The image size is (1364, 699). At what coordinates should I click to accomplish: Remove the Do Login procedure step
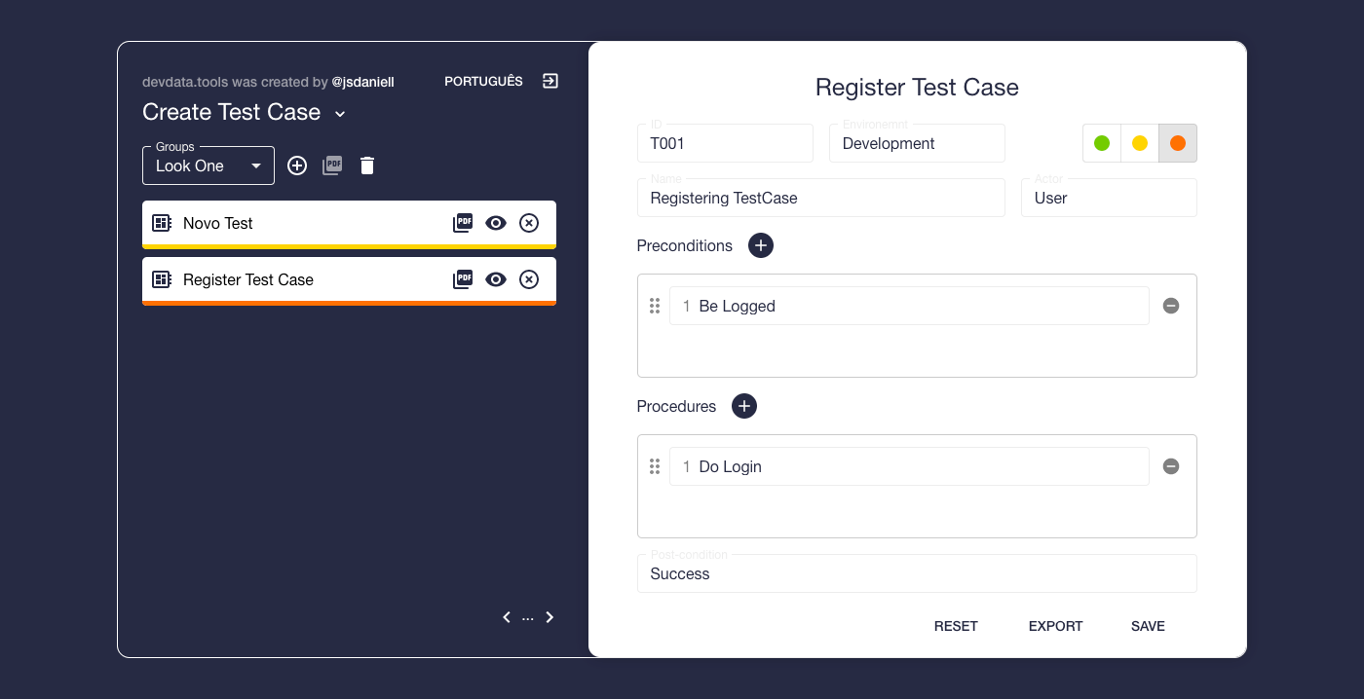coord(1170,466)
